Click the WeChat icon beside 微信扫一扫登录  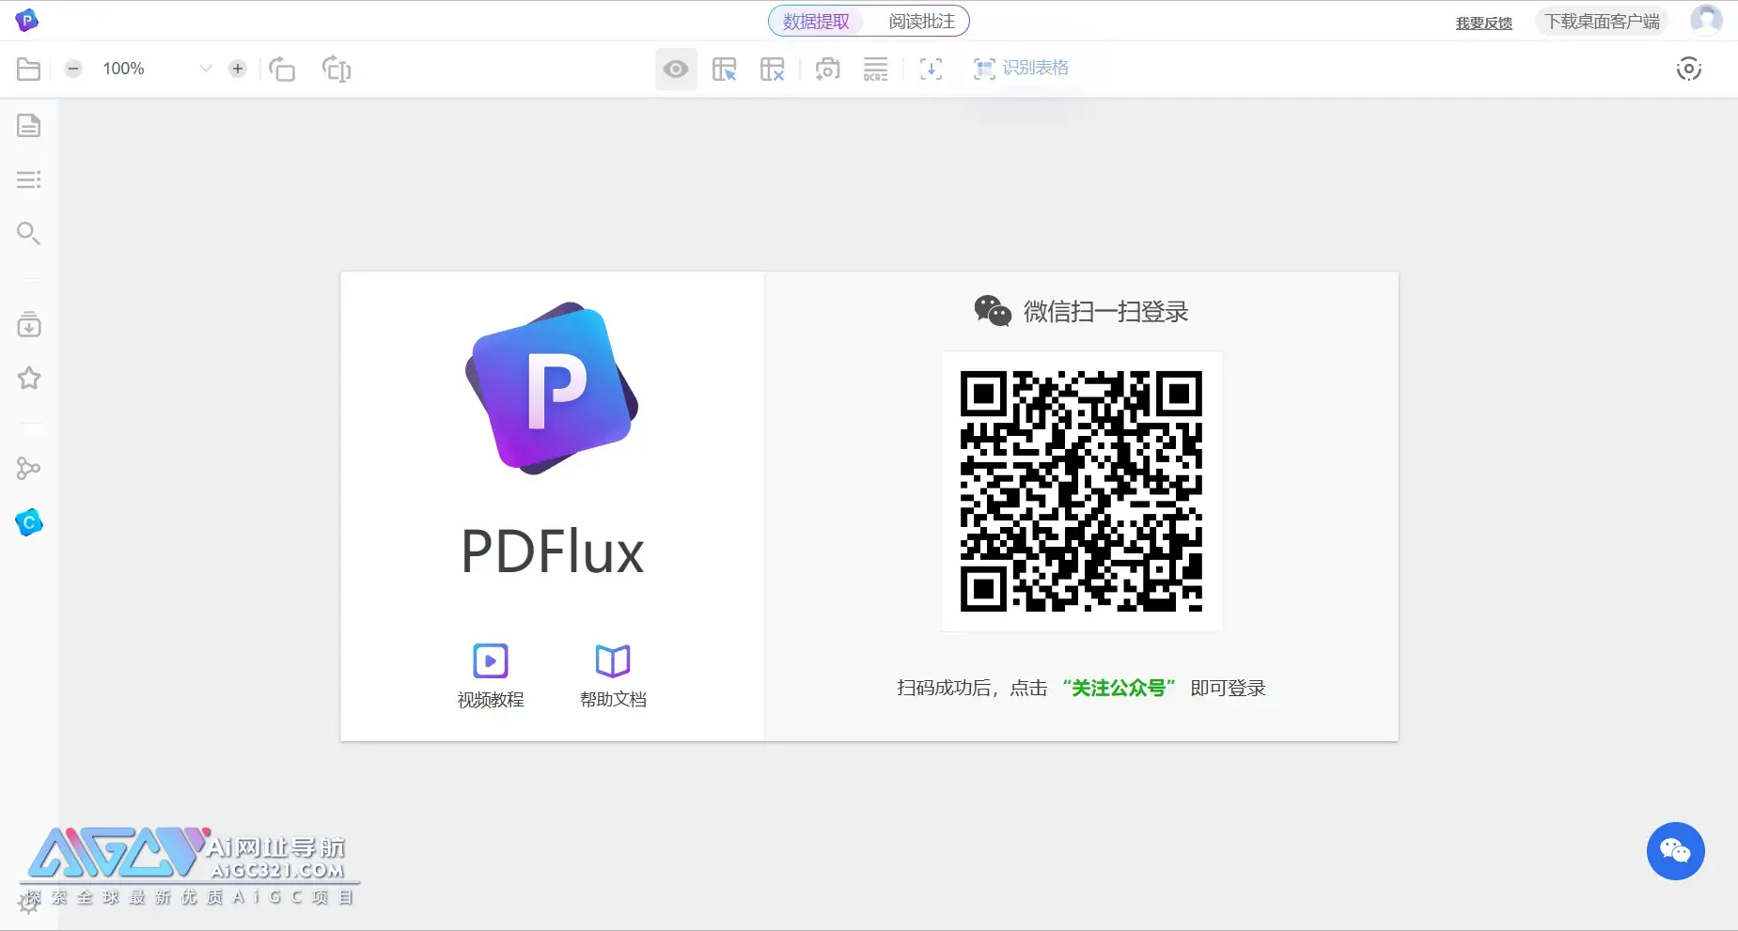pyautogui.click(x=993, y=311)
